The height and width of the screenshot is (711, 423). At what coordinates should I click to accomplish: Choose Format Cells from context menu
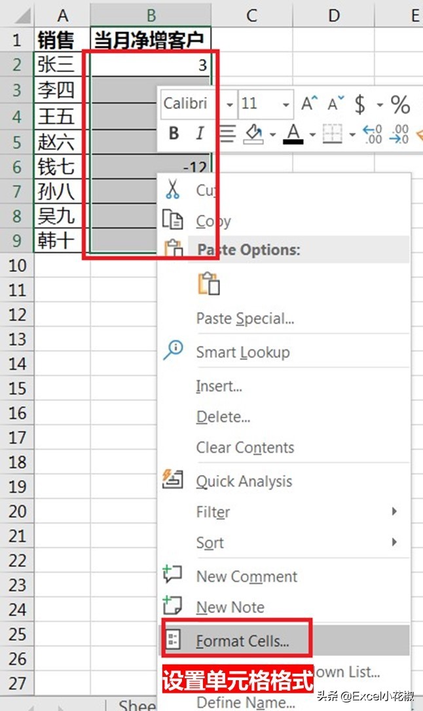tap(242, 641)
